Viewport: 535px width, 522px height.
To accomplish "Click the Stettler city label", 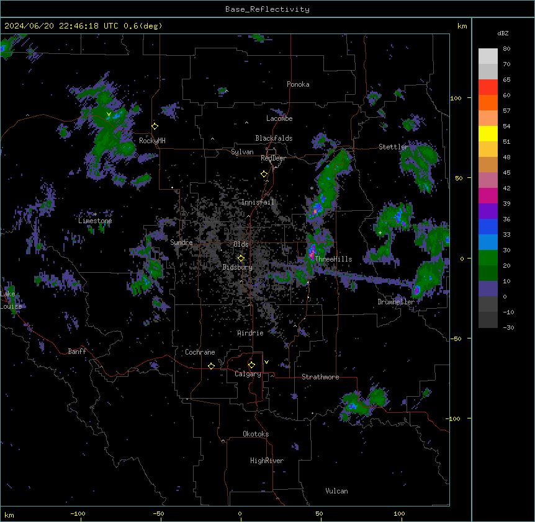I will click(x=393, y=147).
